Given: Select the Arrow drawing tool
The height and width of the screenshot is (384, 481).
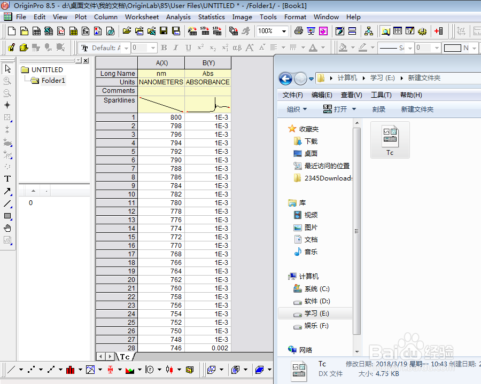Looking at the screenshot, I should 7,192.
